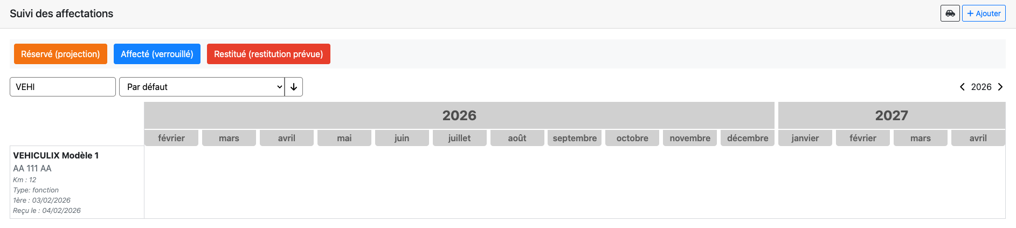Click the 2026 year header
Image resolution: width=1016 pixels, height=228 pixels.
pos(459,115)
